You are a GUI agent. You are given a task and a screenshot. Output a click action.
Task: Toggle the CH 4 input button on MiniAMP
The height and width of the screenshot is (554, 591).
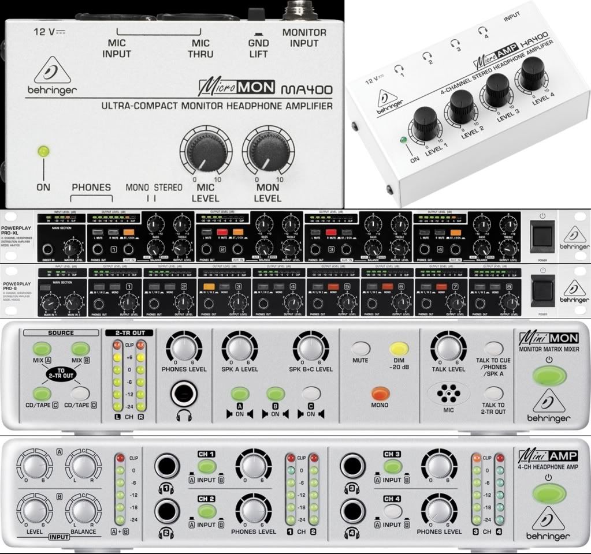[392, 511]
